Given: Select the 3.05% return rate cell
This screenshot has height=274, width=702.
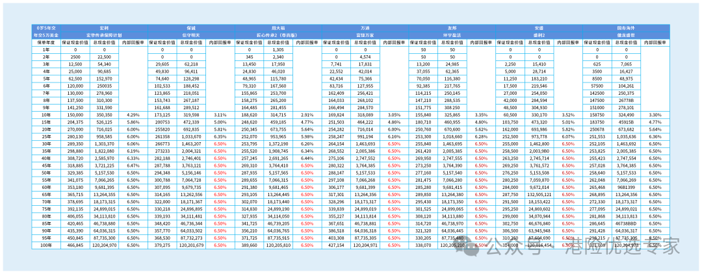Looking at the screenshot, I should point(394,114).
